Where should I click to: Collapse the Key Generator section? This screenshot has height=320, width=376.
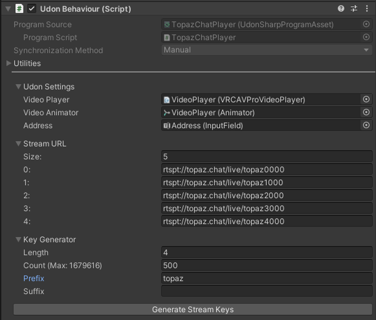pos(18,239)
